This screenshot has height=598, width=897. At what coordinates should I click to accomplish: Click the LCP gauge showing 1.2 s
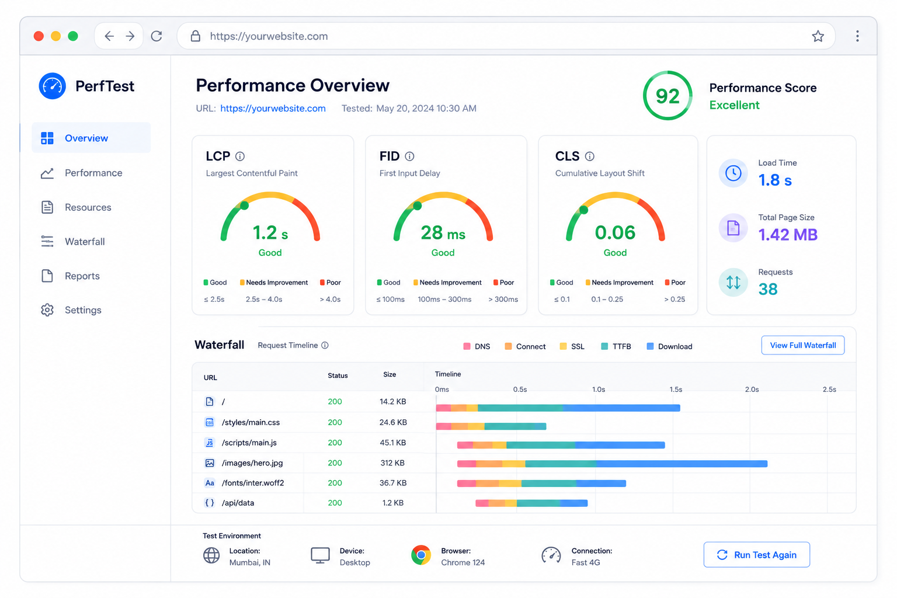click(x=270, y=217)
